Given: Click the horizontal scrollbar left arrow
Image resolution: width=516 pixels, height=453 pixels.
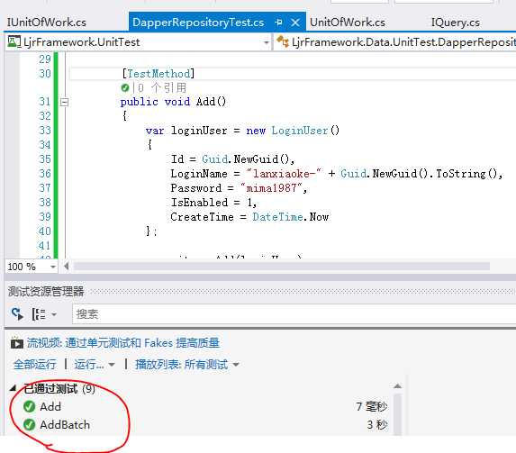Looking at the screenshot, I should [67, 266].
